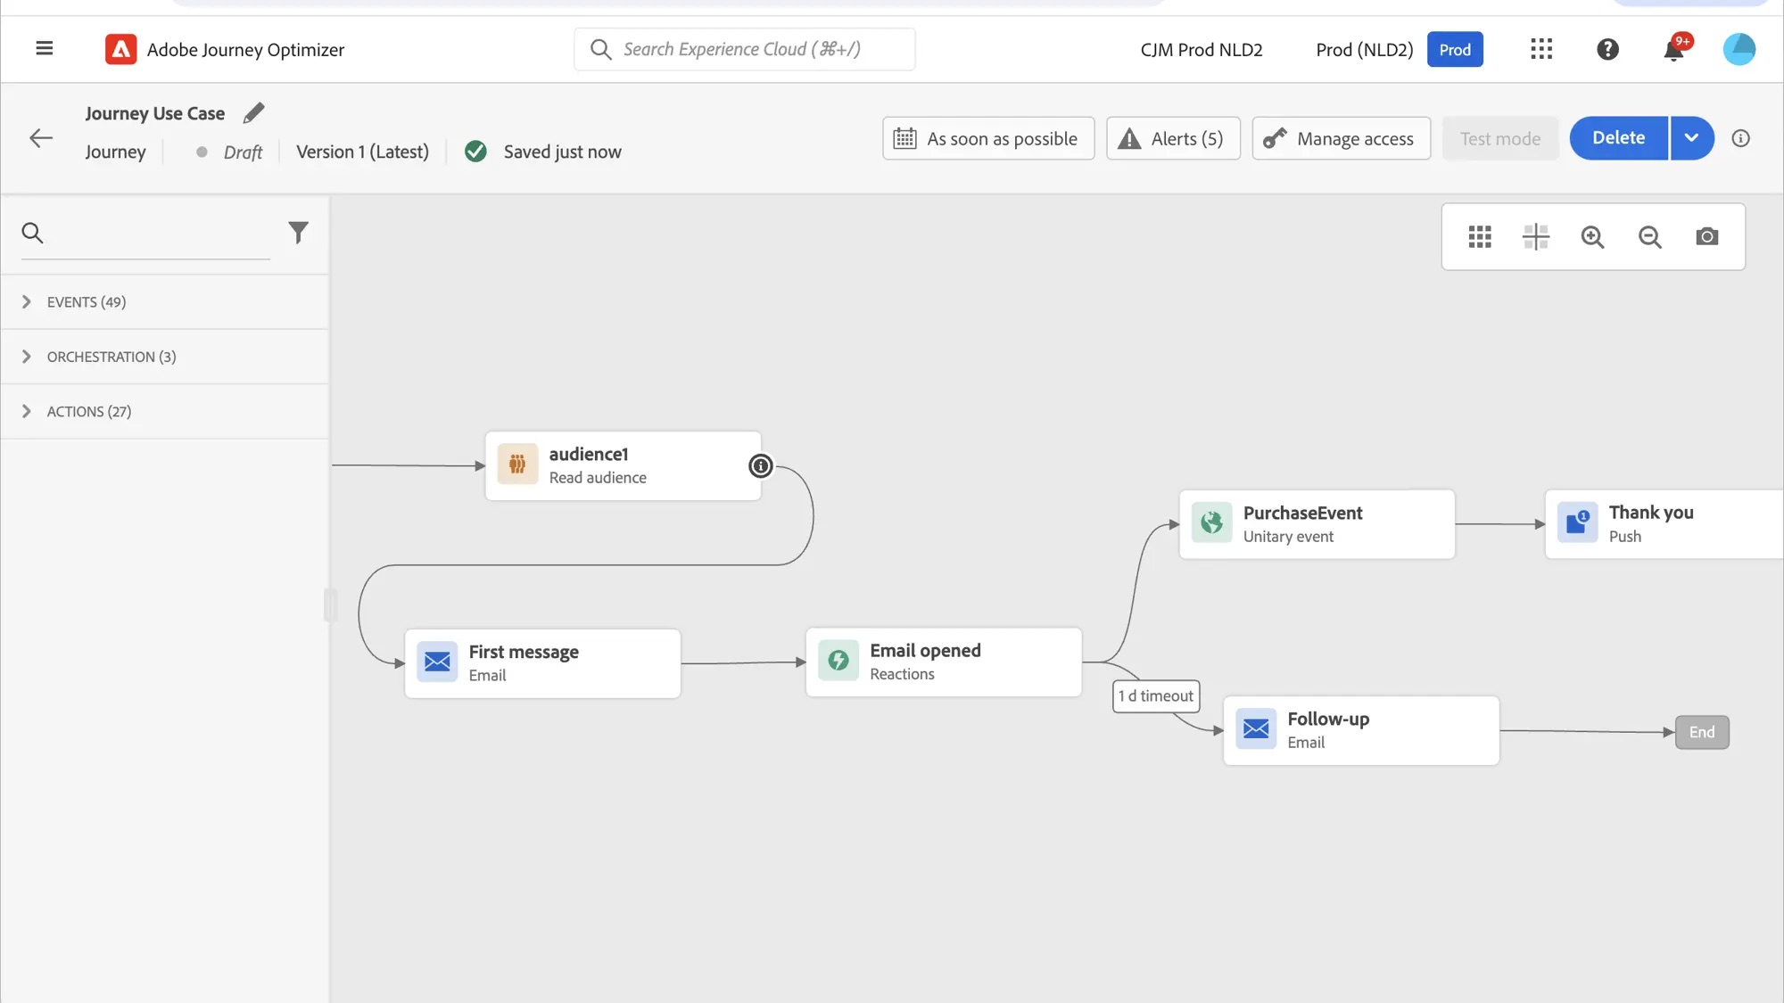This screenshot has height=1003, width=1784.
Task: Fit the journey to the screen
Action: (x=1536, y=237)
